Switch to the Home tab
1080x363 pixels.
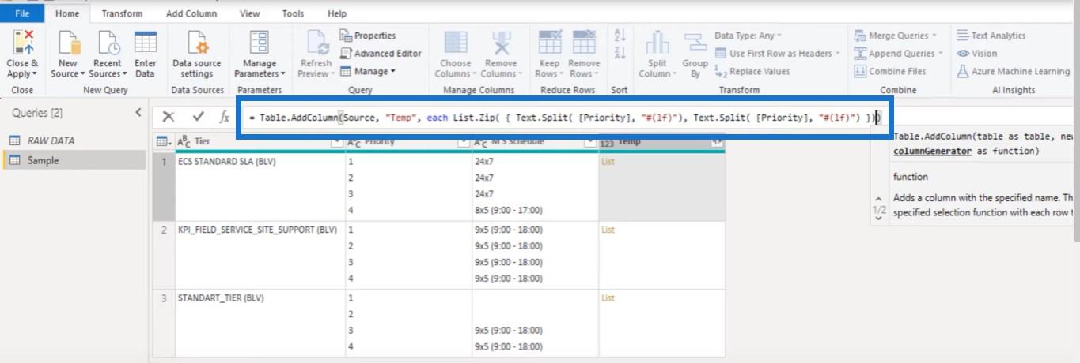click(x=67, y=13)
